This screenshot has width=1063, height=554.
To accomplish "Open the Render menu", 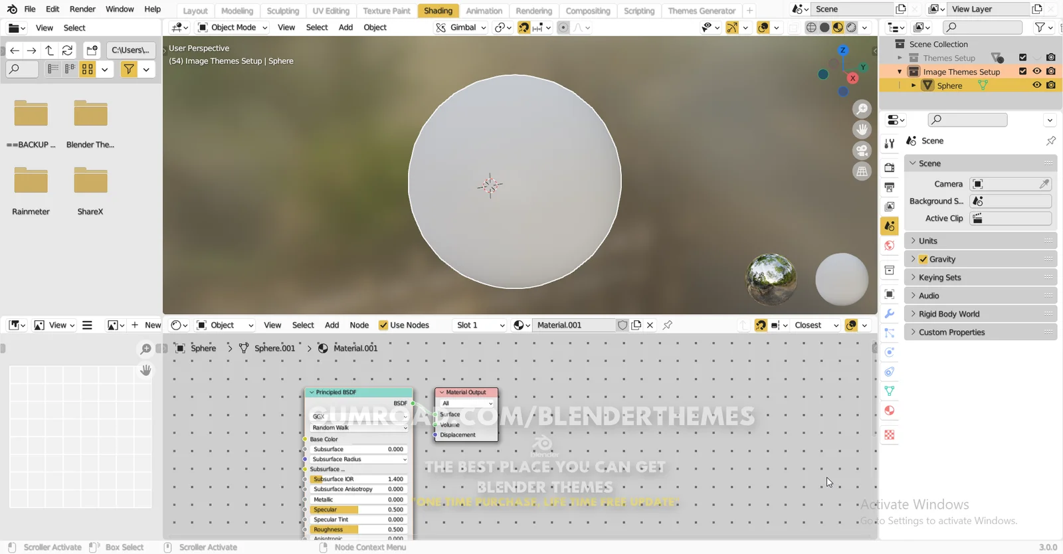I will (x=82, y=9).
